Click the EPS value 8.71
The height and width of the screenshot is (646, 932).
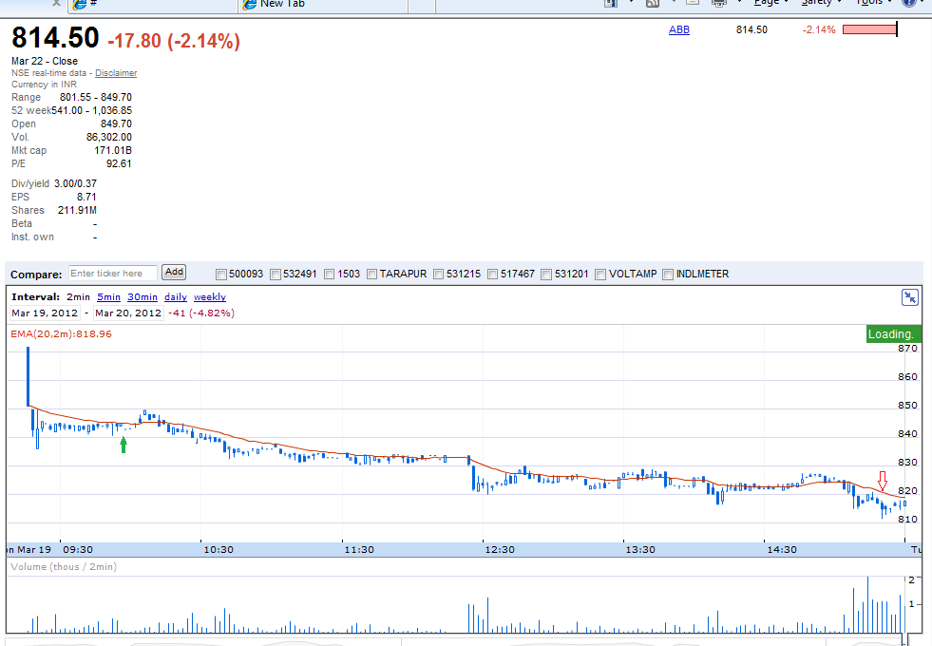coord(86,197)
